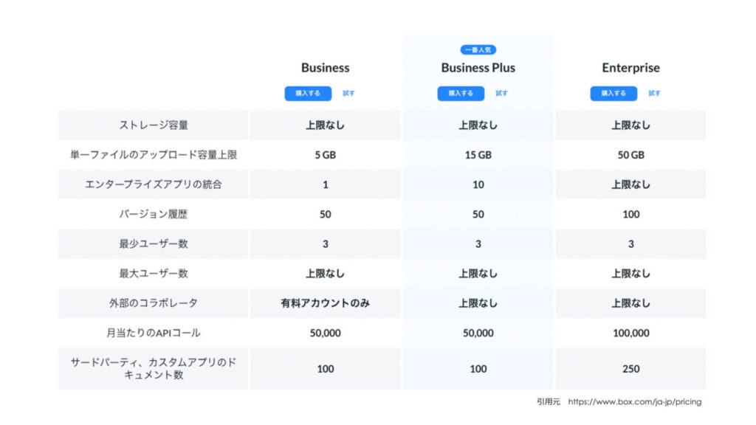Click the バージョン履歴 row label
The width and height of the screenshot is (756, 425).
[154, 214]
